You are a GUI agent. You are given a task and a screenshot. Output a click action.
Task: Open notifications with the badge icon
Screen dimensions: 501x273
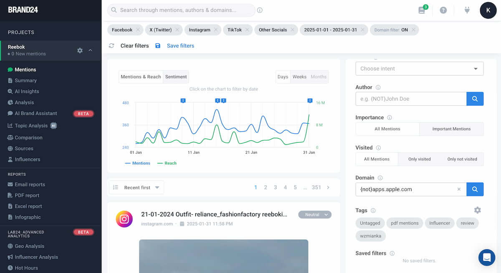pos(422,10)
